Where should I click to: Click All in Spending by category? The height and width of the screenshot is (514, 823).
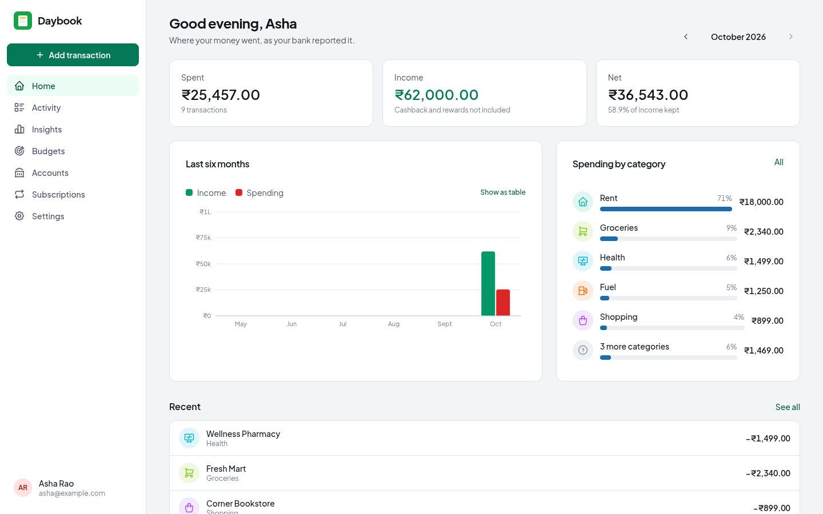779,162
